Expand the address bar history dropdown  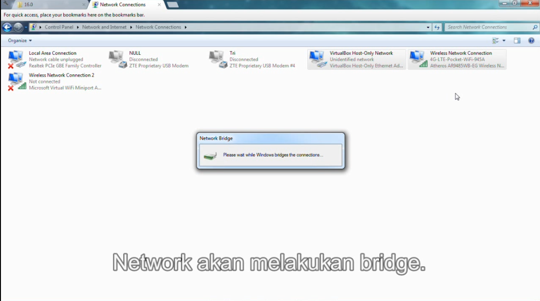tap(428, 27)
